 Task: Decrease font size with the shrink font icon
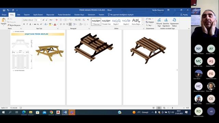pyautogui.click(x=47, y=20)
